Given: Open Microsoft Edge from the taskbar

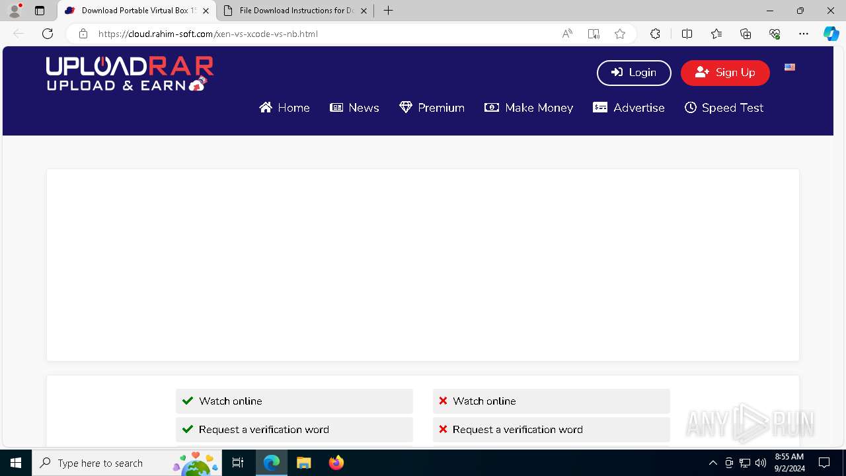Looking at the screenshot, I should click(x=272, y=463).
